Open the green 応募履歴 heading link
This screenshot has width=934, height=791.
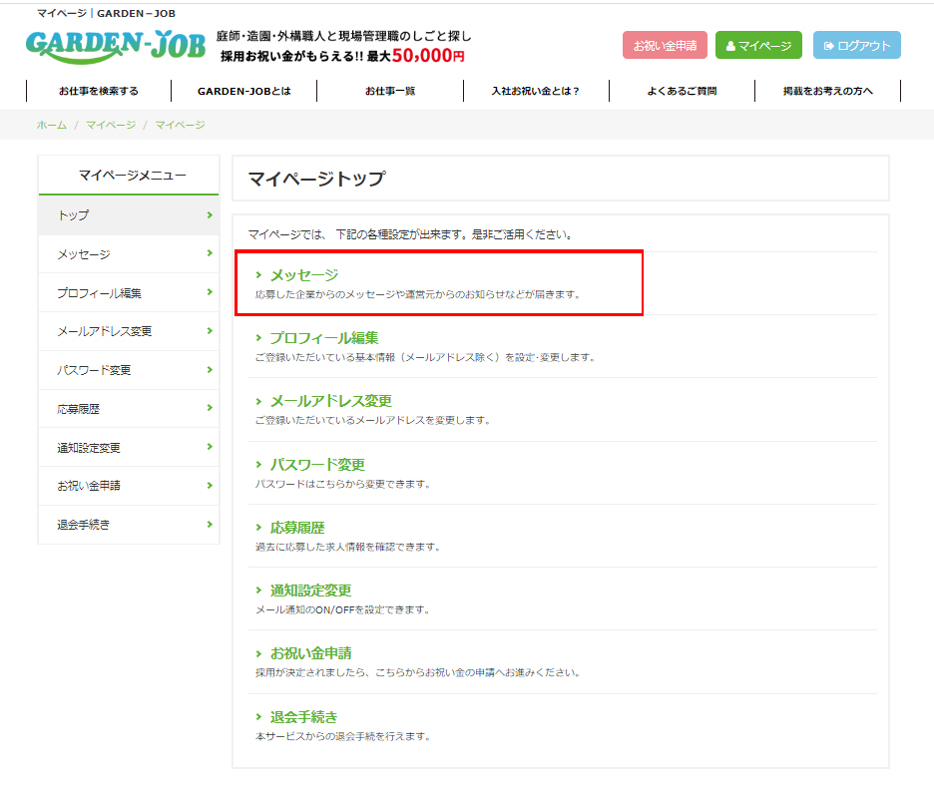pos(297,528)
